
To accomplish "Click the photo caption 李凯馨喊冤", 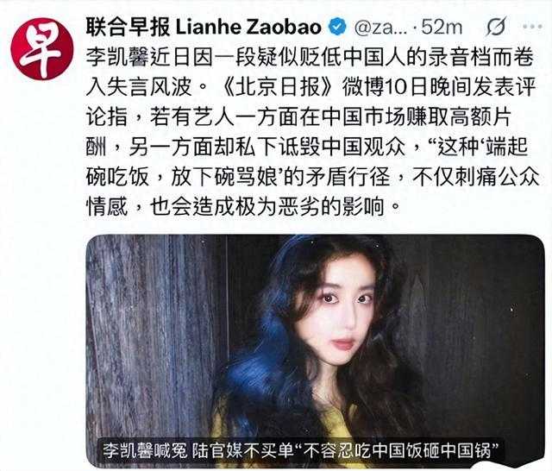I will point(145,450).
